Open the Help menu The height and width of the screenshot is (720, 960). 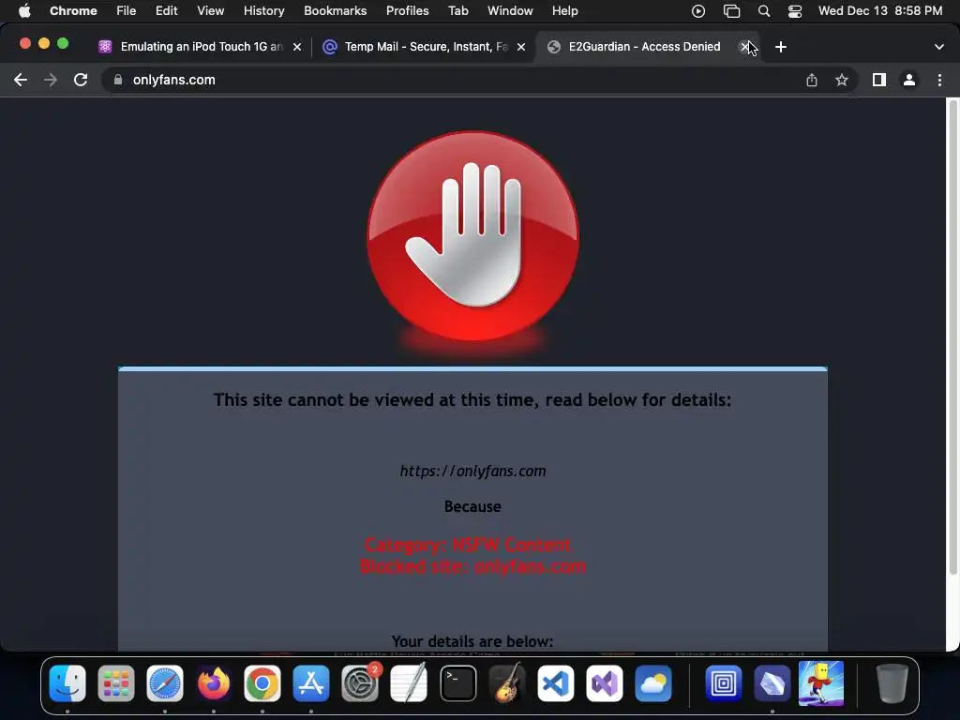tap(564, 11)
